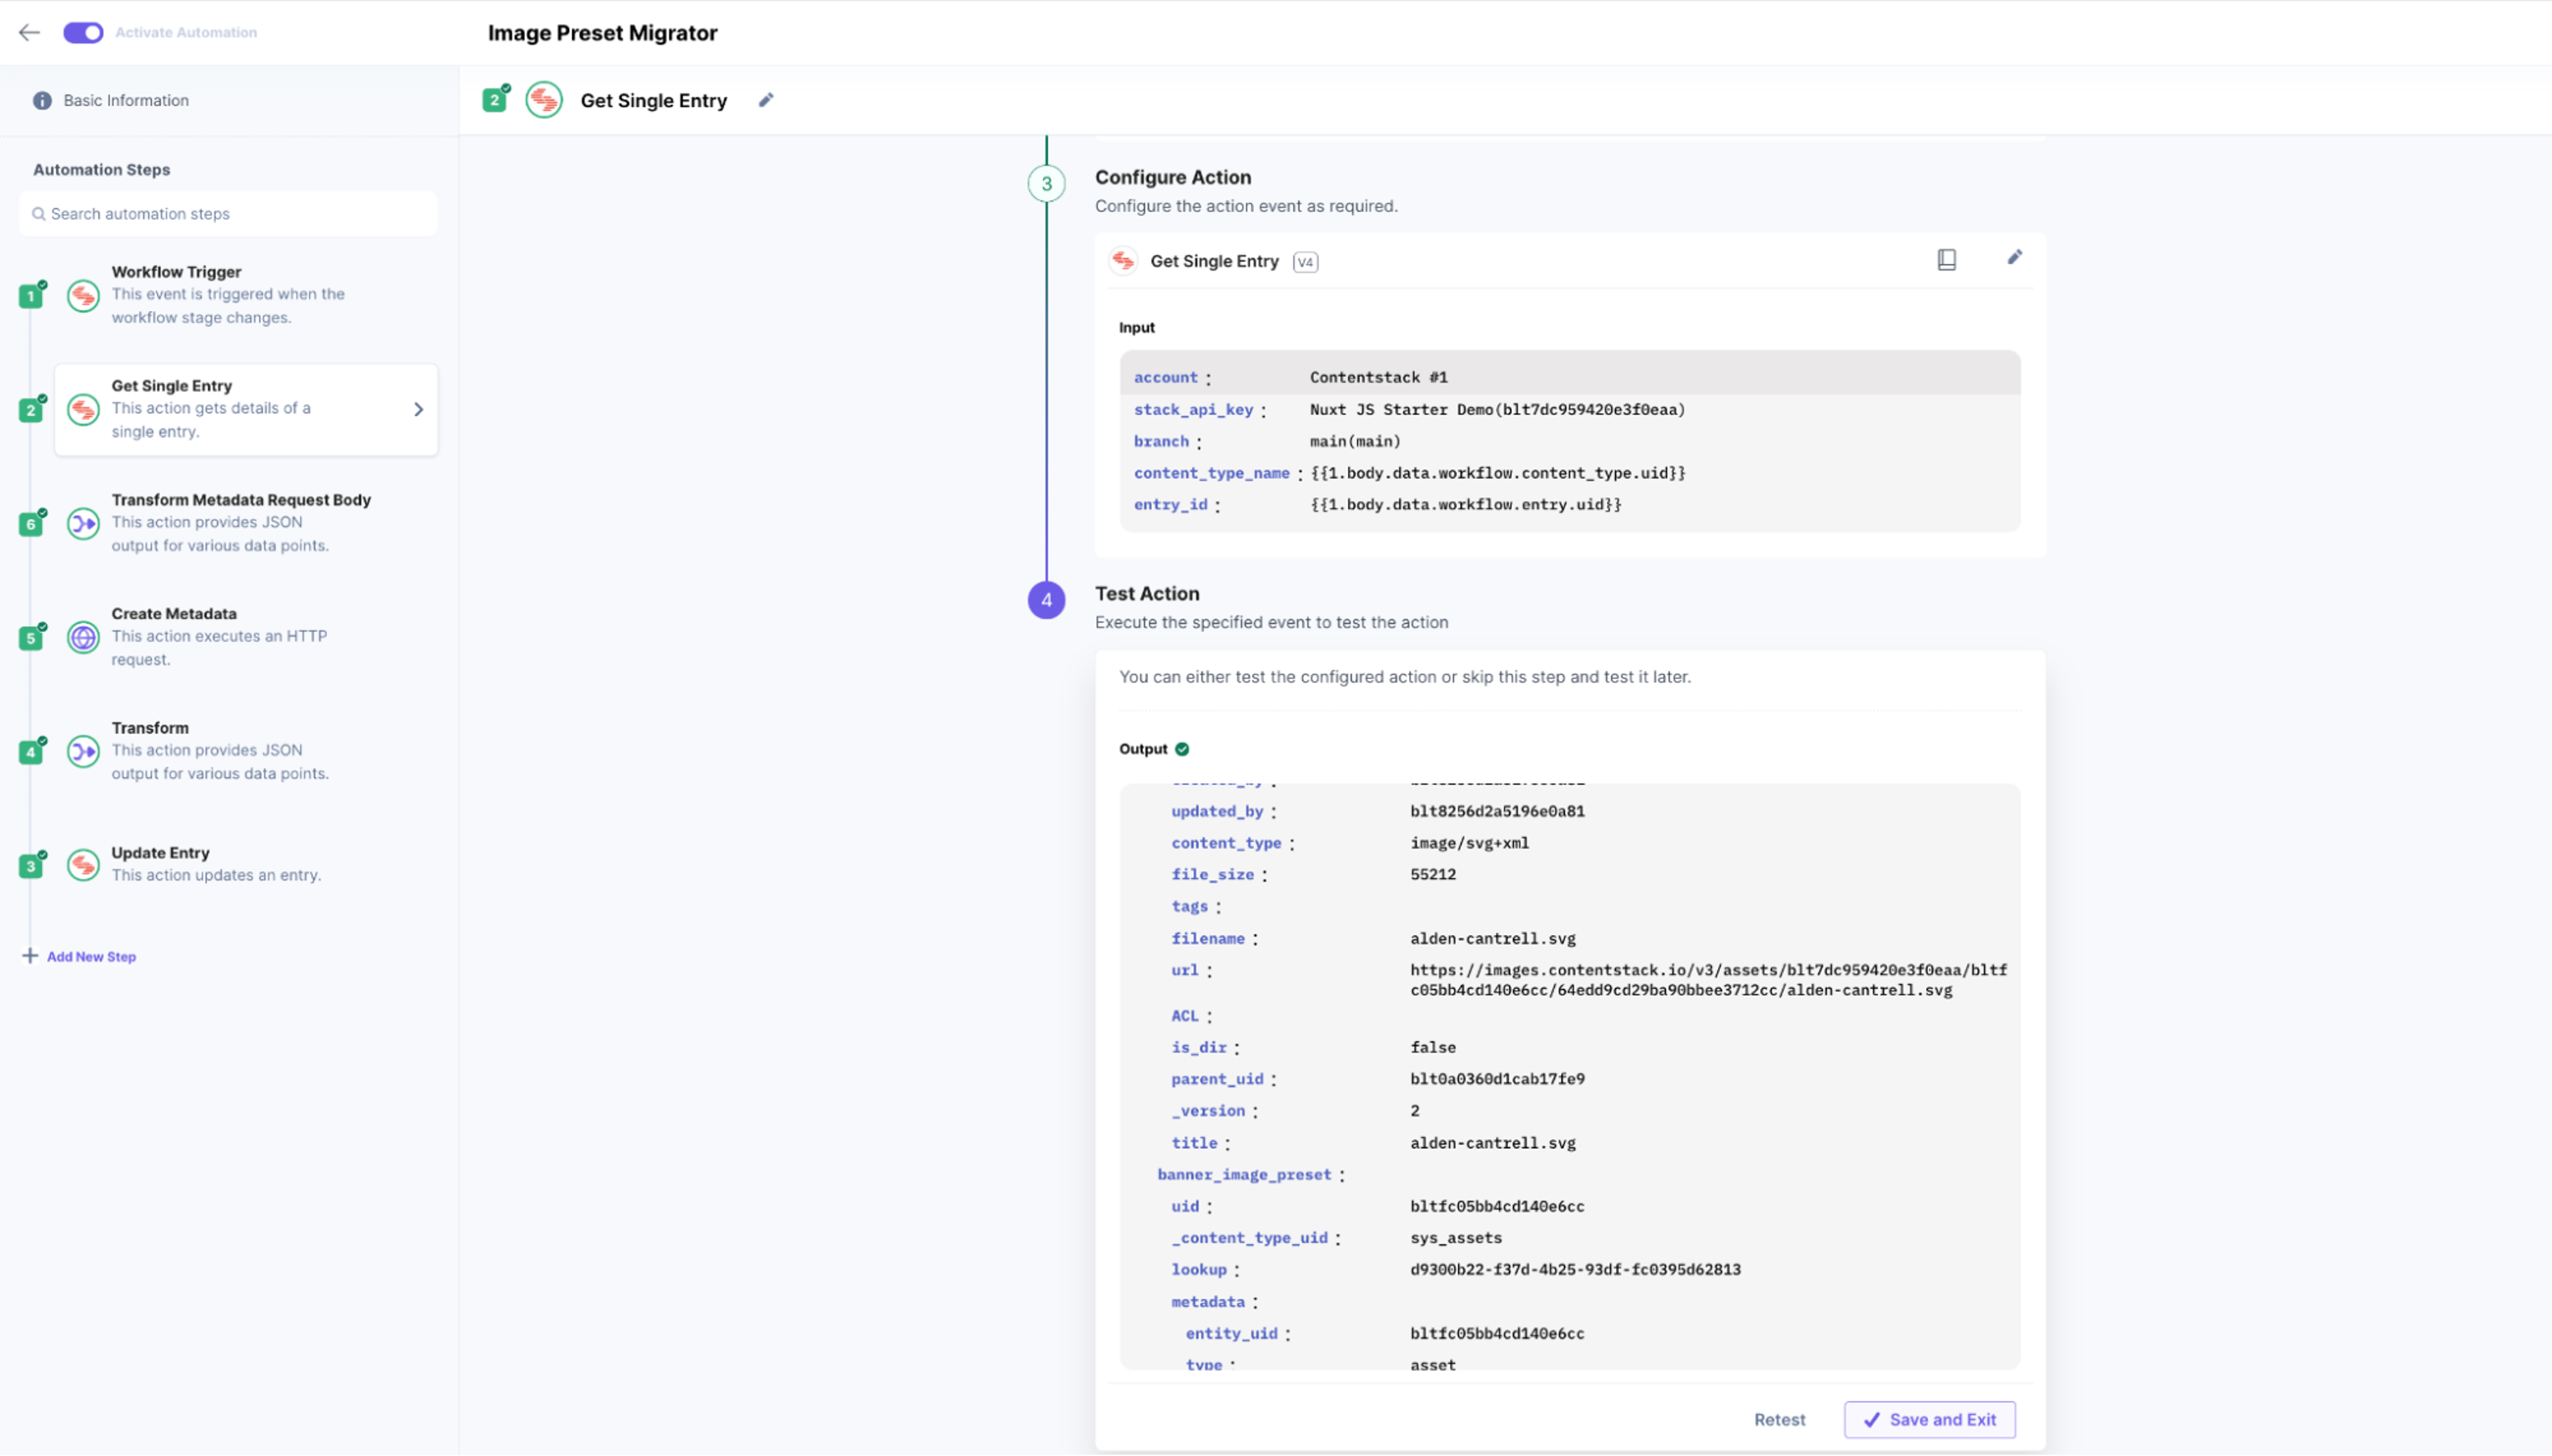Click the Create Metadata HTTP globe icon
The height and width of the screenshot is (1456, 2552).
[83, 637]
